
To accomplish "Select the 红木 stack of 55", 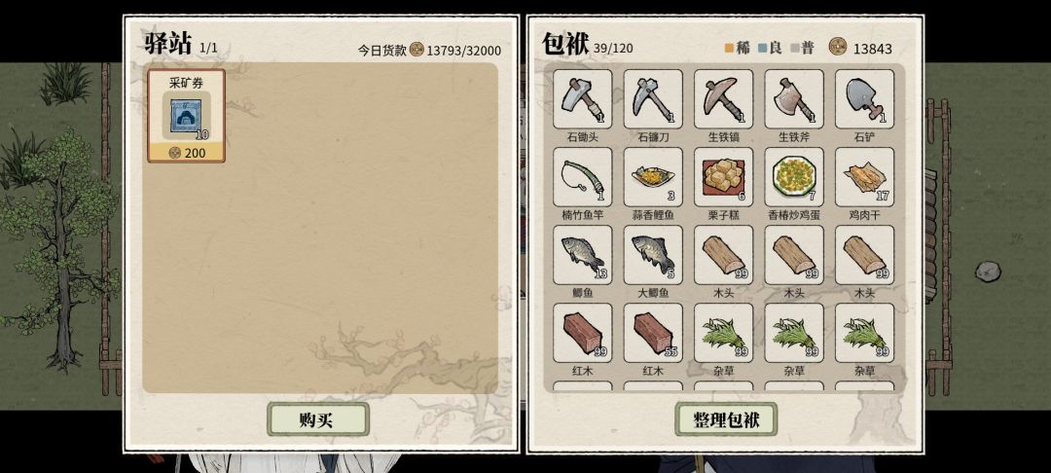I will [x=653, y=332].
